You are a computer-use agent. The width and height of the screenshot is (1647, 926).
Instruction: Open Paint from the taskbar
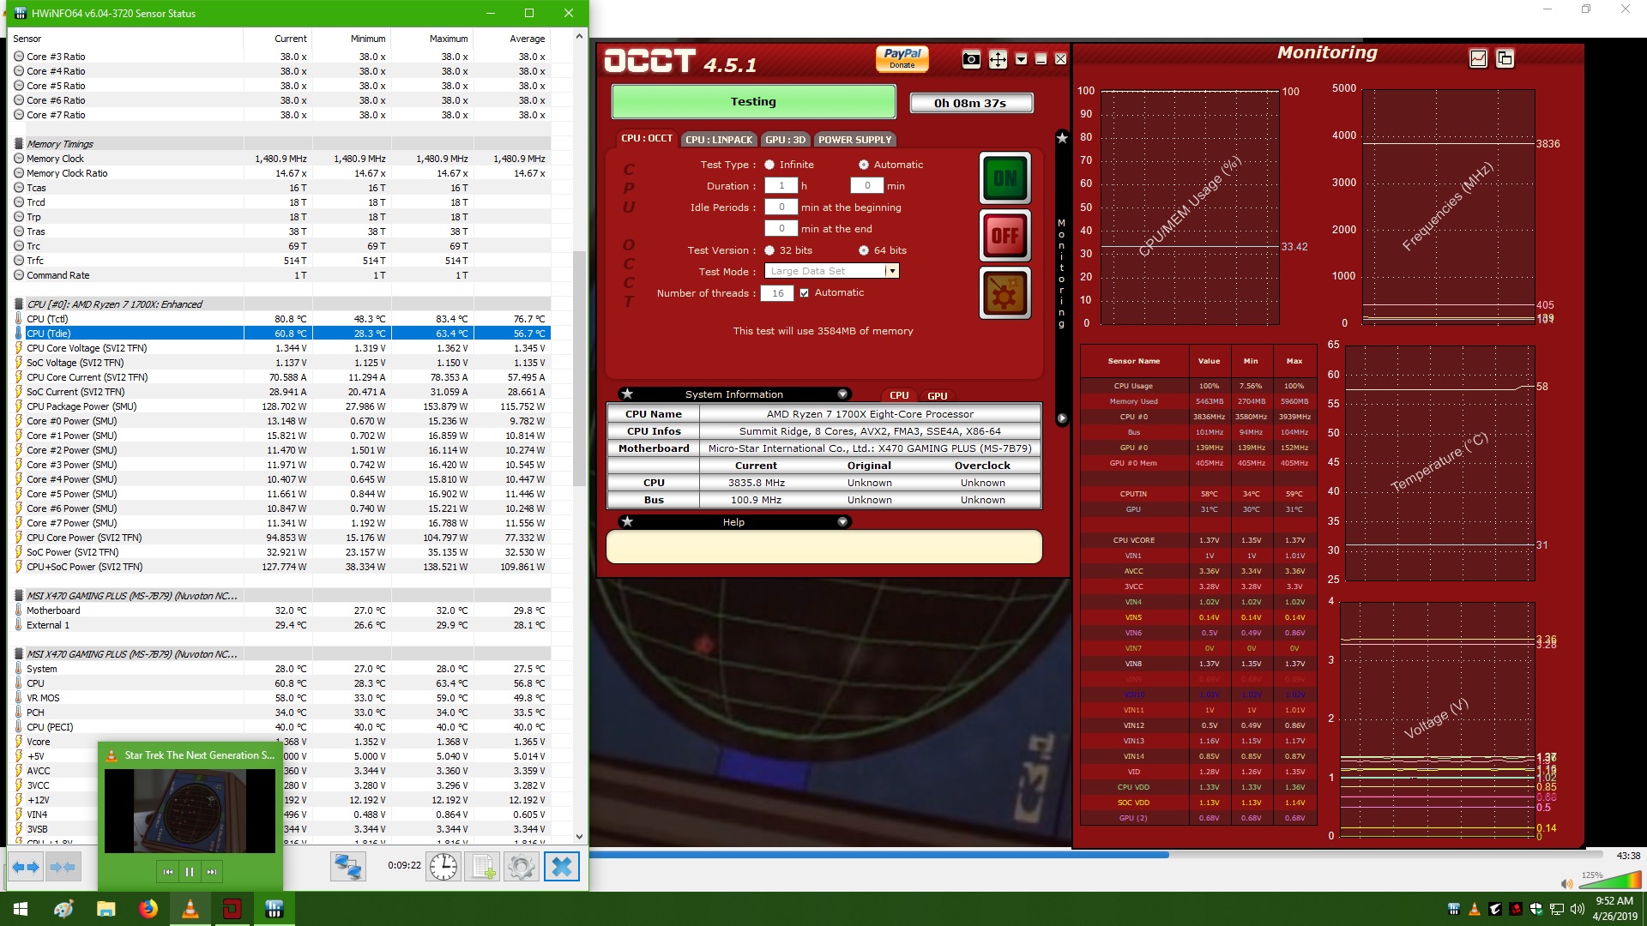click(63, 909)
